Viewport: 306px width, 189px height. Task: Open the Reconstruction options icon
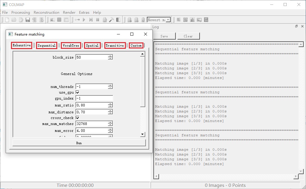click(x=105, y=20)
